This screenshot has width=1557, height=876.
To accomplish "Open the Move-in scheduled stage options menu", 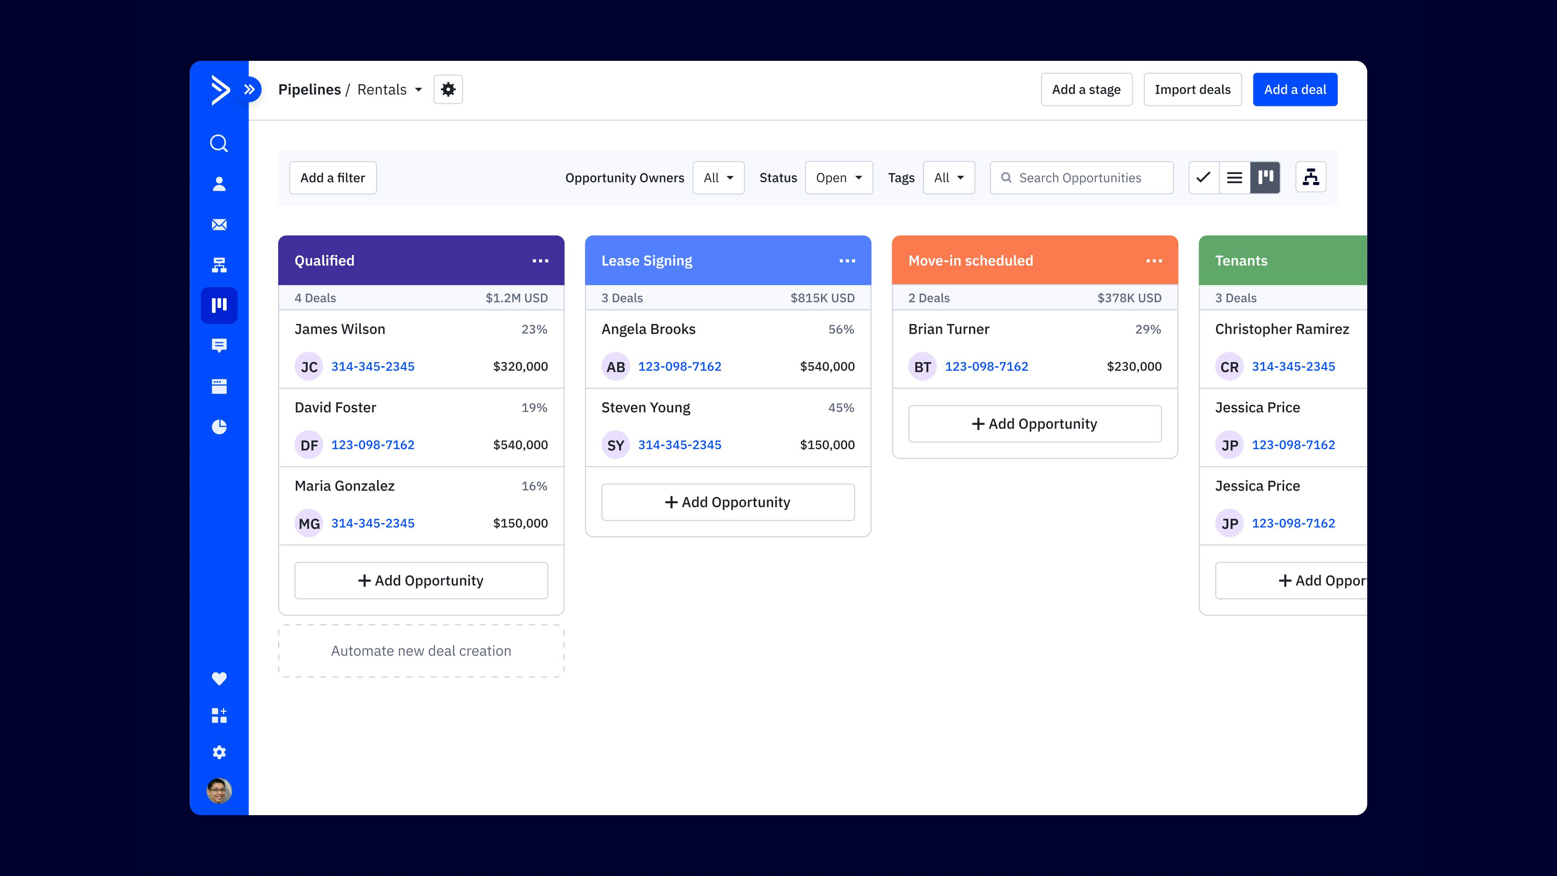I will pyautogui.click(x=1153, y=260).
